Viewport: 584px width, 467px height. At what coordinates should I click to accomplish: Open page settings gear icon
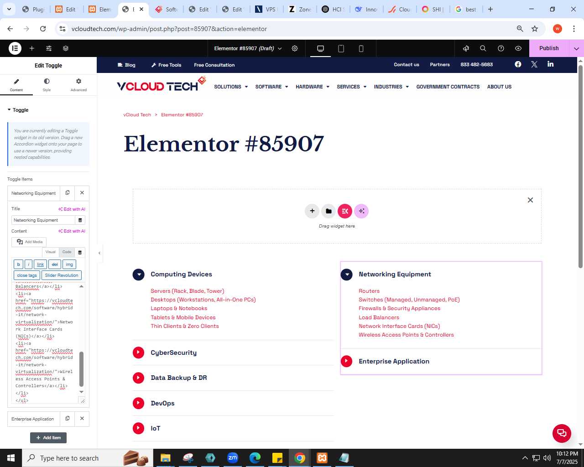295,48
